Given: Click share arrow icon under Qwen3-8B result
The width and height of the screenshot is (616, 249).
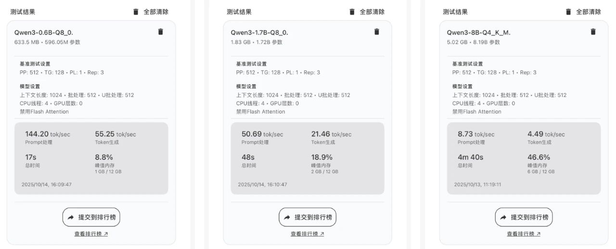Looking at the screenshot, I should click(503, 217).
